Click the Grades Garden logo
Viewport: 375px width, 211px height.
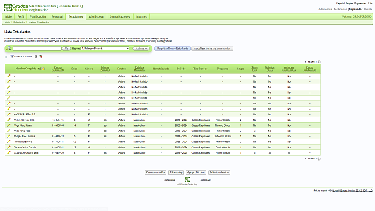(16, 8)
